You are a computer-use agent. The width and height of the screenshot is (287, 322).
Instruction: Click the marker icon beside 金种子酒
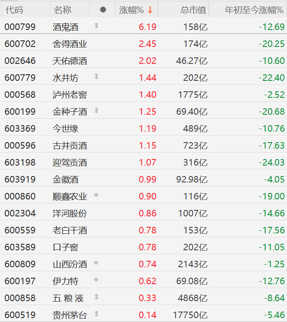coord(97,111)
